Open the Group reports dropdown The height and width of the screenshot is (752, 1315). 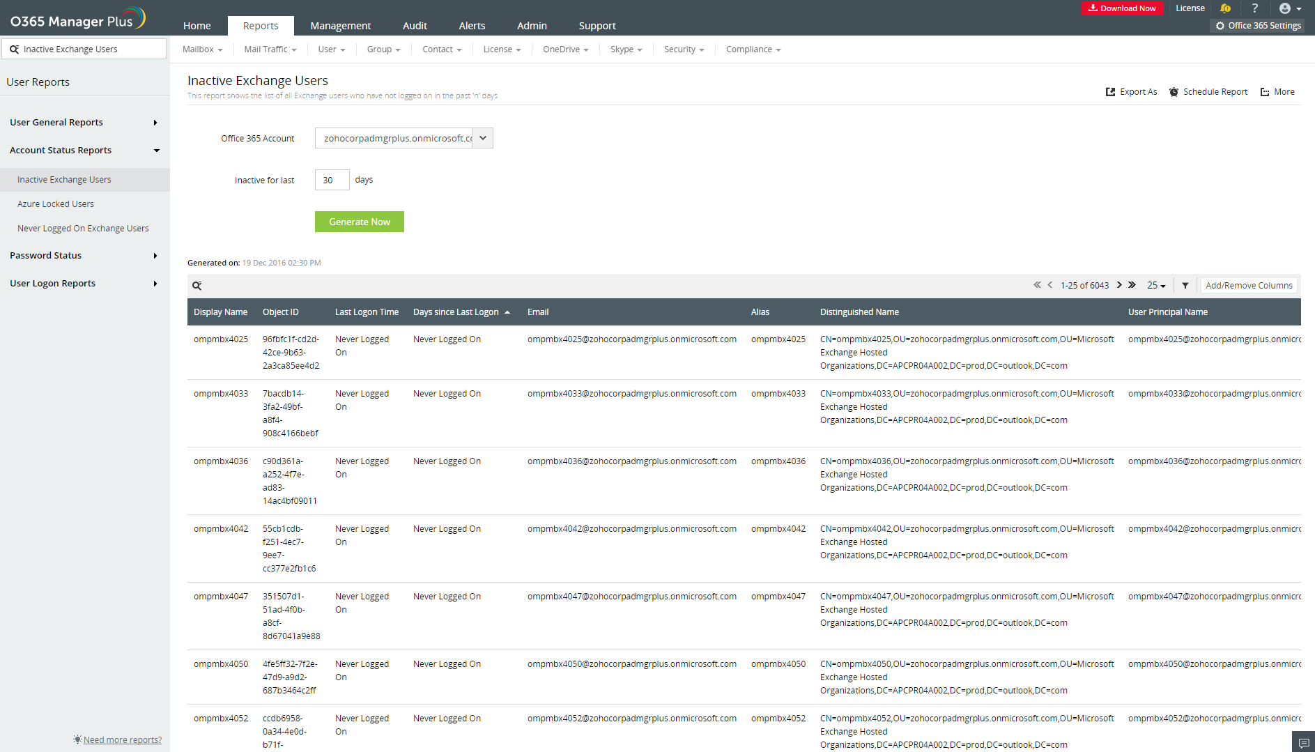[x=384, y=49]
